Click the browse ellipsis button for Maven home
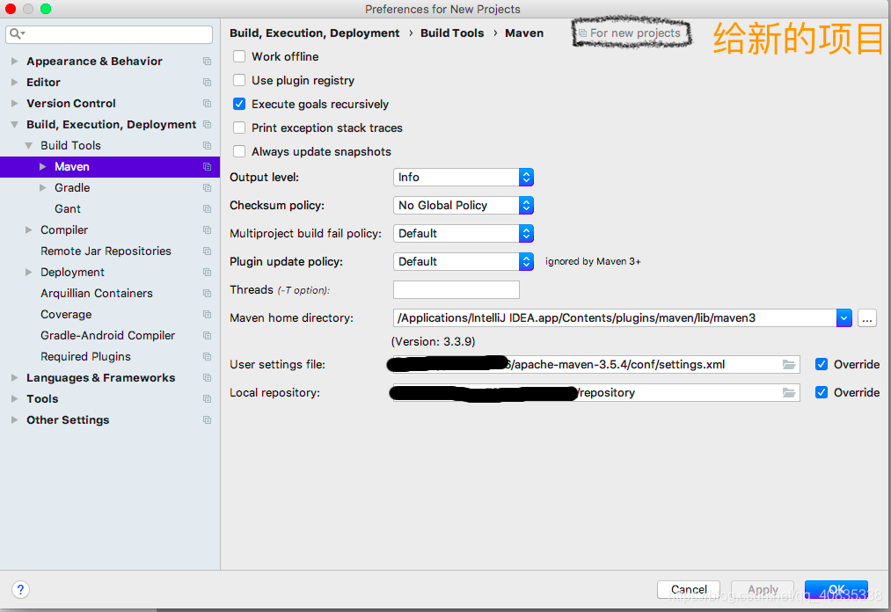The image size is (891, 612). (867, 318)
